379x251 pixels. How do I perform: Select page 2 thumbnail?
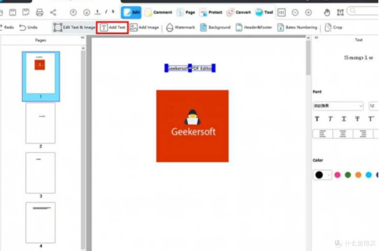pos(40,123)
